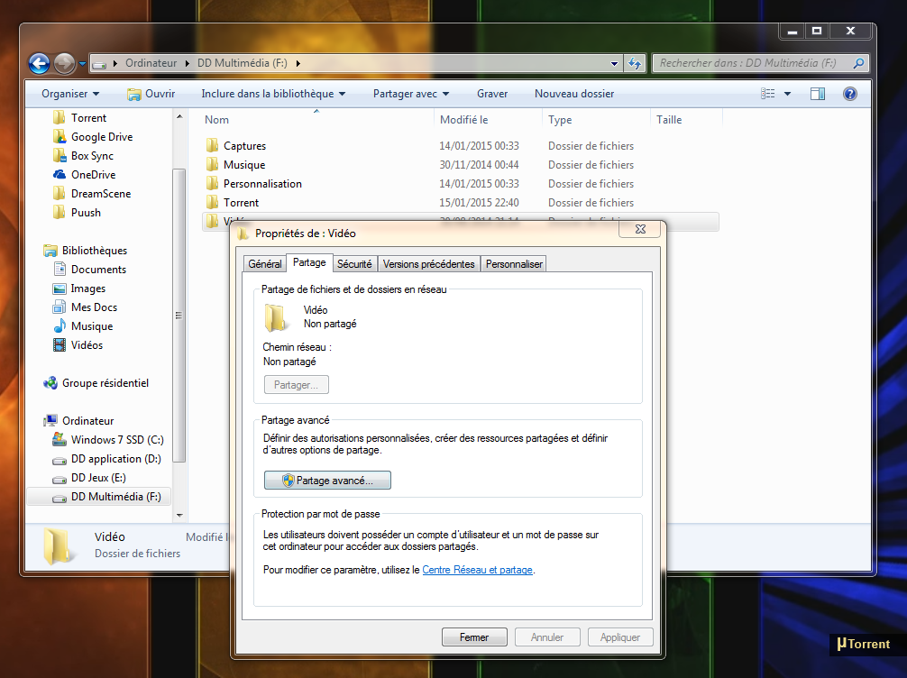Screen dimensions: 907x678
Task: Expand the Organiser dropdown menu
Action: [70, 94]
